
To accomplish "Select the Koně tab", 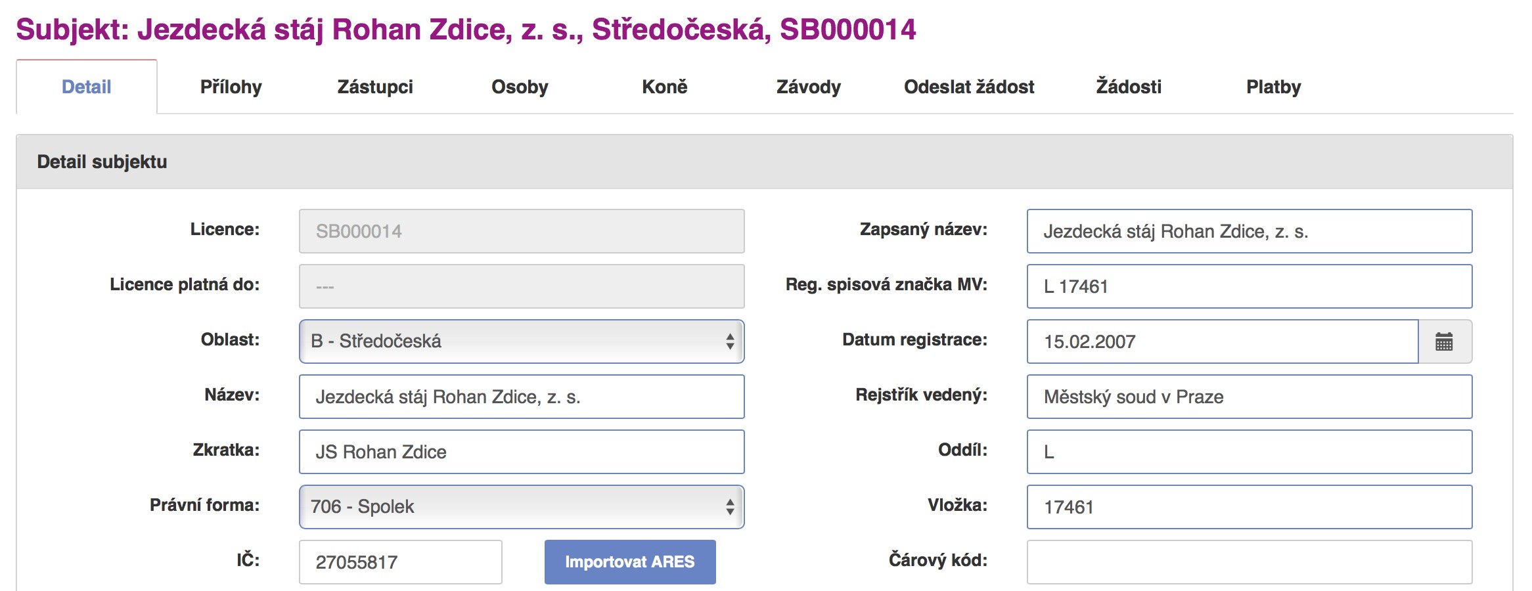I will point(664,87).
